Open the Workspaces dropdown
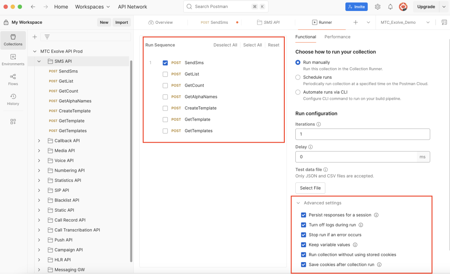Image resolution: width=450 pixels, height=274 pixels. pyautogui.click(x=92, y=7)
